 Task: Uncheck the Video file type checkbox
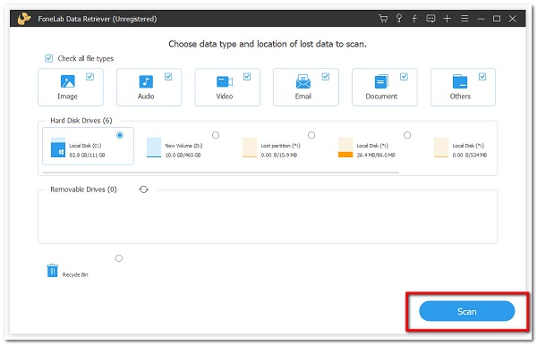pyautogui.click(x=247, y=77)
